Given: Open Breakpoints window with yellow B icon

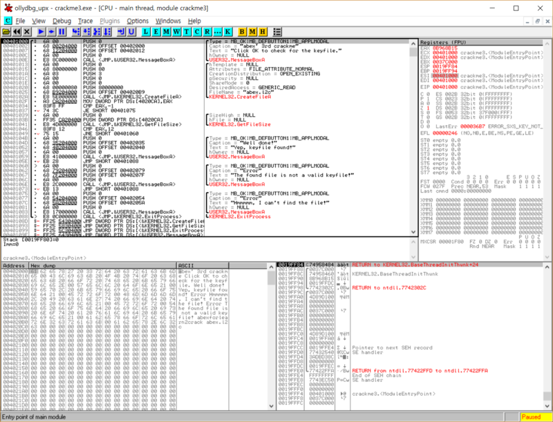Looking at the screenshot, I should coord(242,32).
